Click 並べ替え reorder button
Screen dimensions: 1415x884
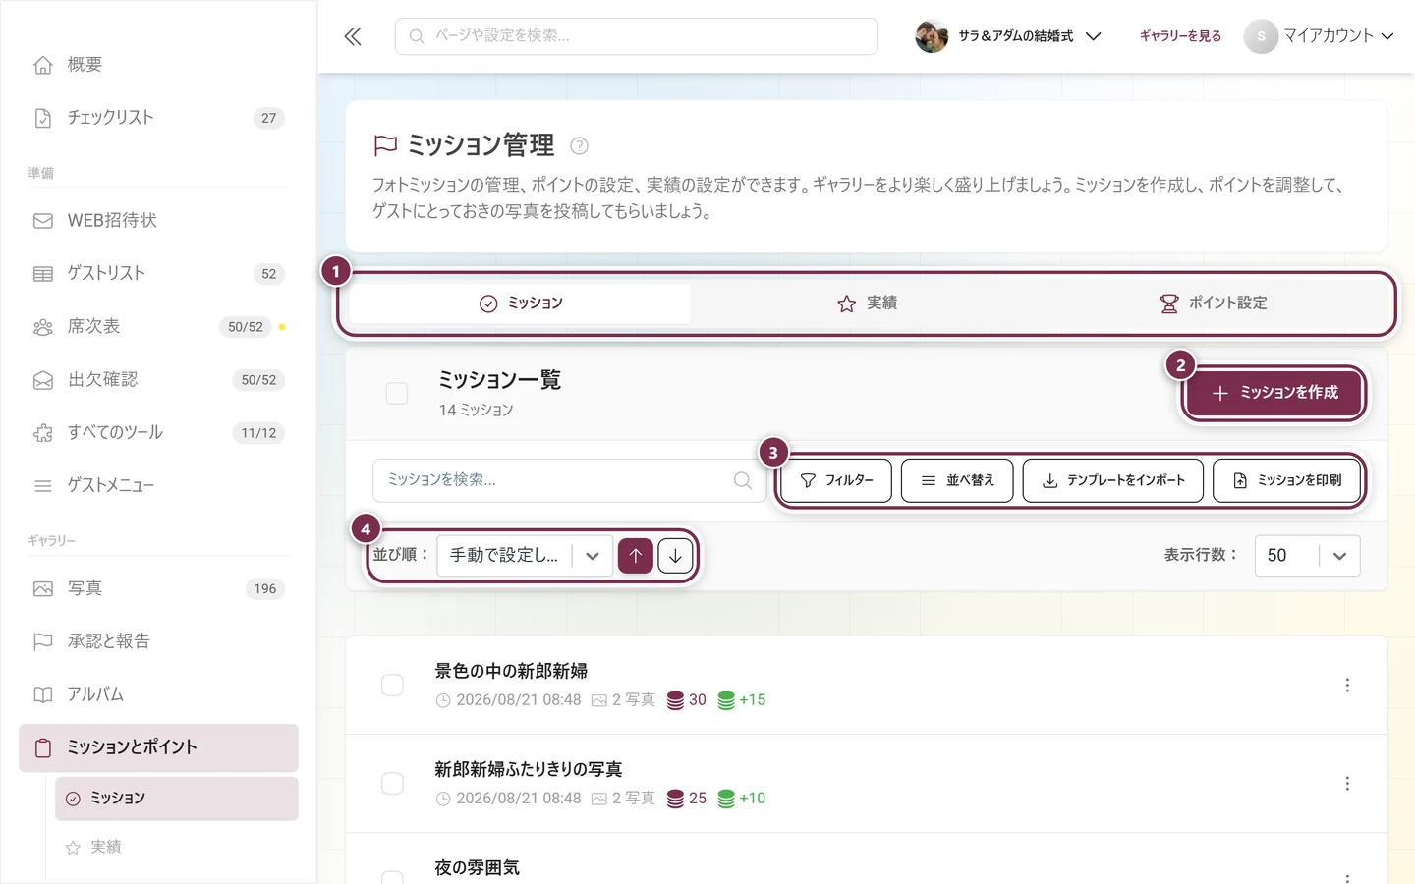[957, 480]
